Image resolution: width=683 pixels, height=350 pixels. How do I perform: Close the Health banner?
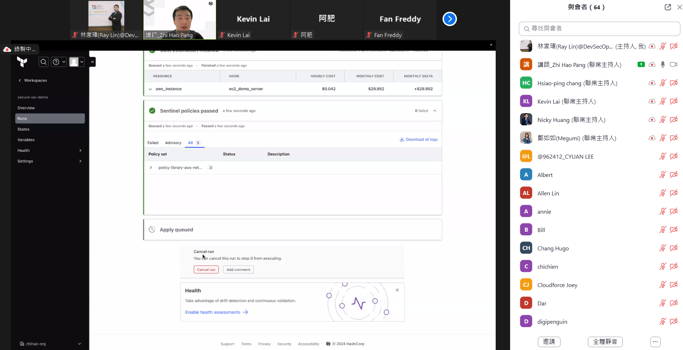pyautogui.click(x=397, y=290)
